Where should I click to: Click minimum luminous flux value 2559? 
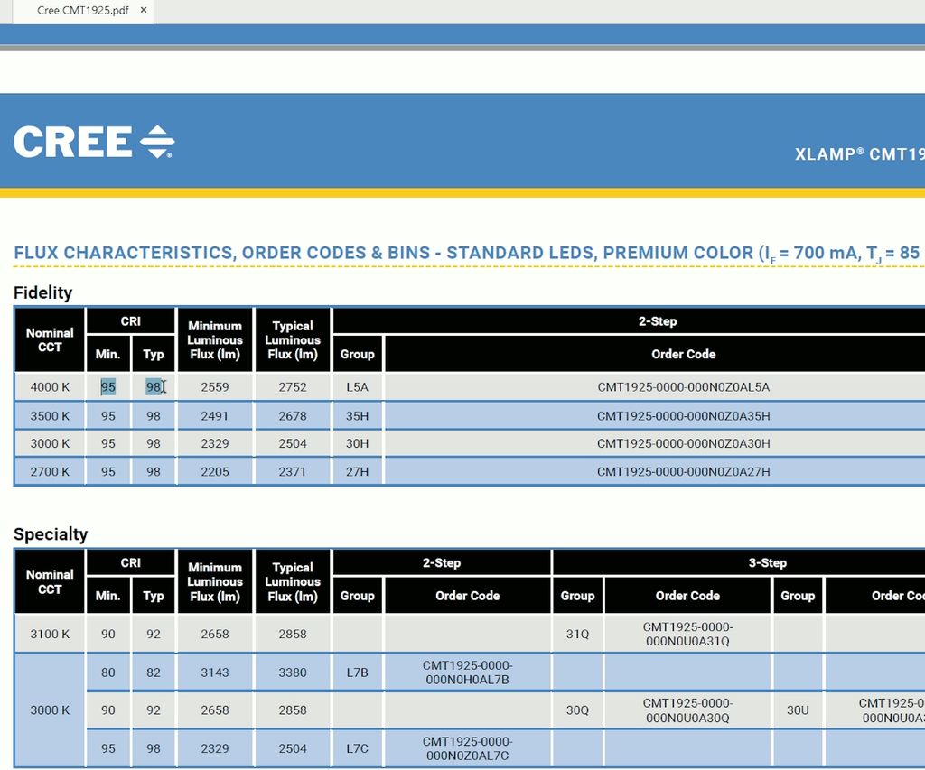(x=215, y=387)
